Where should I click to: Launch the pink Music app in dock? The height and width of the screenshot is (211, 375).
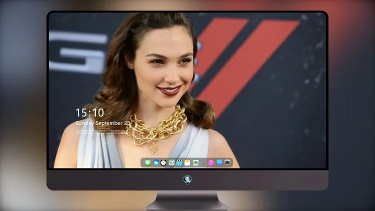[210, 162]
